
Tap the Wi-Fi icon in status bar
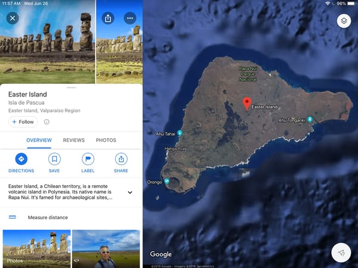tap(328, 4)
